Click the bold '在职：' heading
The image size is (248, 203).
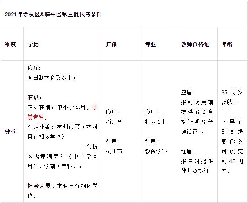pyautogui.click(x=35, y=97)
